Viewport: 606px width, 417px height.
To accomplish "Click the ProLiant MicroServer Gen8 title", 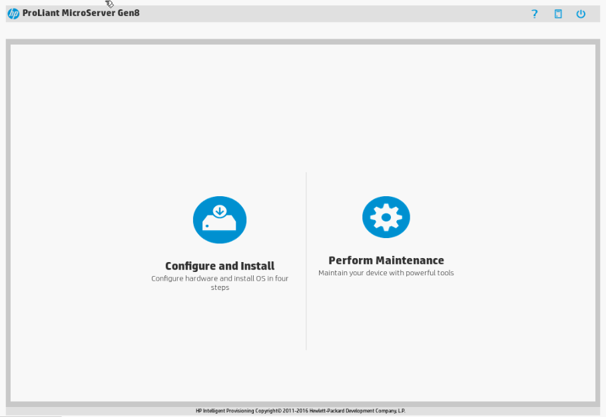I will (x=81, y=12).
